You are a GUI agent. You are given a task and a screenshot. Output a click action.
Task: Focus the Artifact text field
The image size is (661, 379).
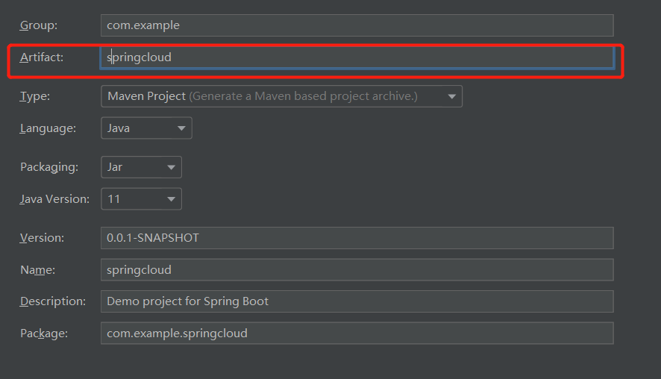[357, 57]
